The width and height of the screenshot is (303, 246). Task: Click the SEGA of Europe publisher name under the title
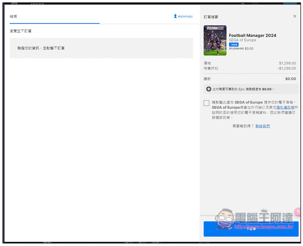[x=242, y=40]
